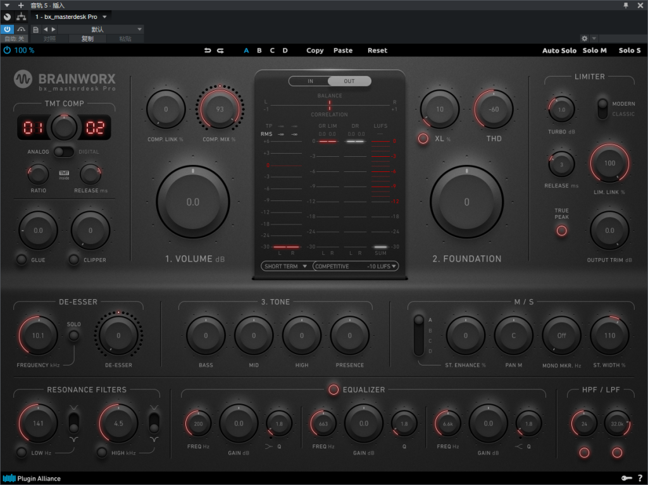Click the add insert plus icon
The width and height of the screenshot is (648, 485).
click(21, 5)
